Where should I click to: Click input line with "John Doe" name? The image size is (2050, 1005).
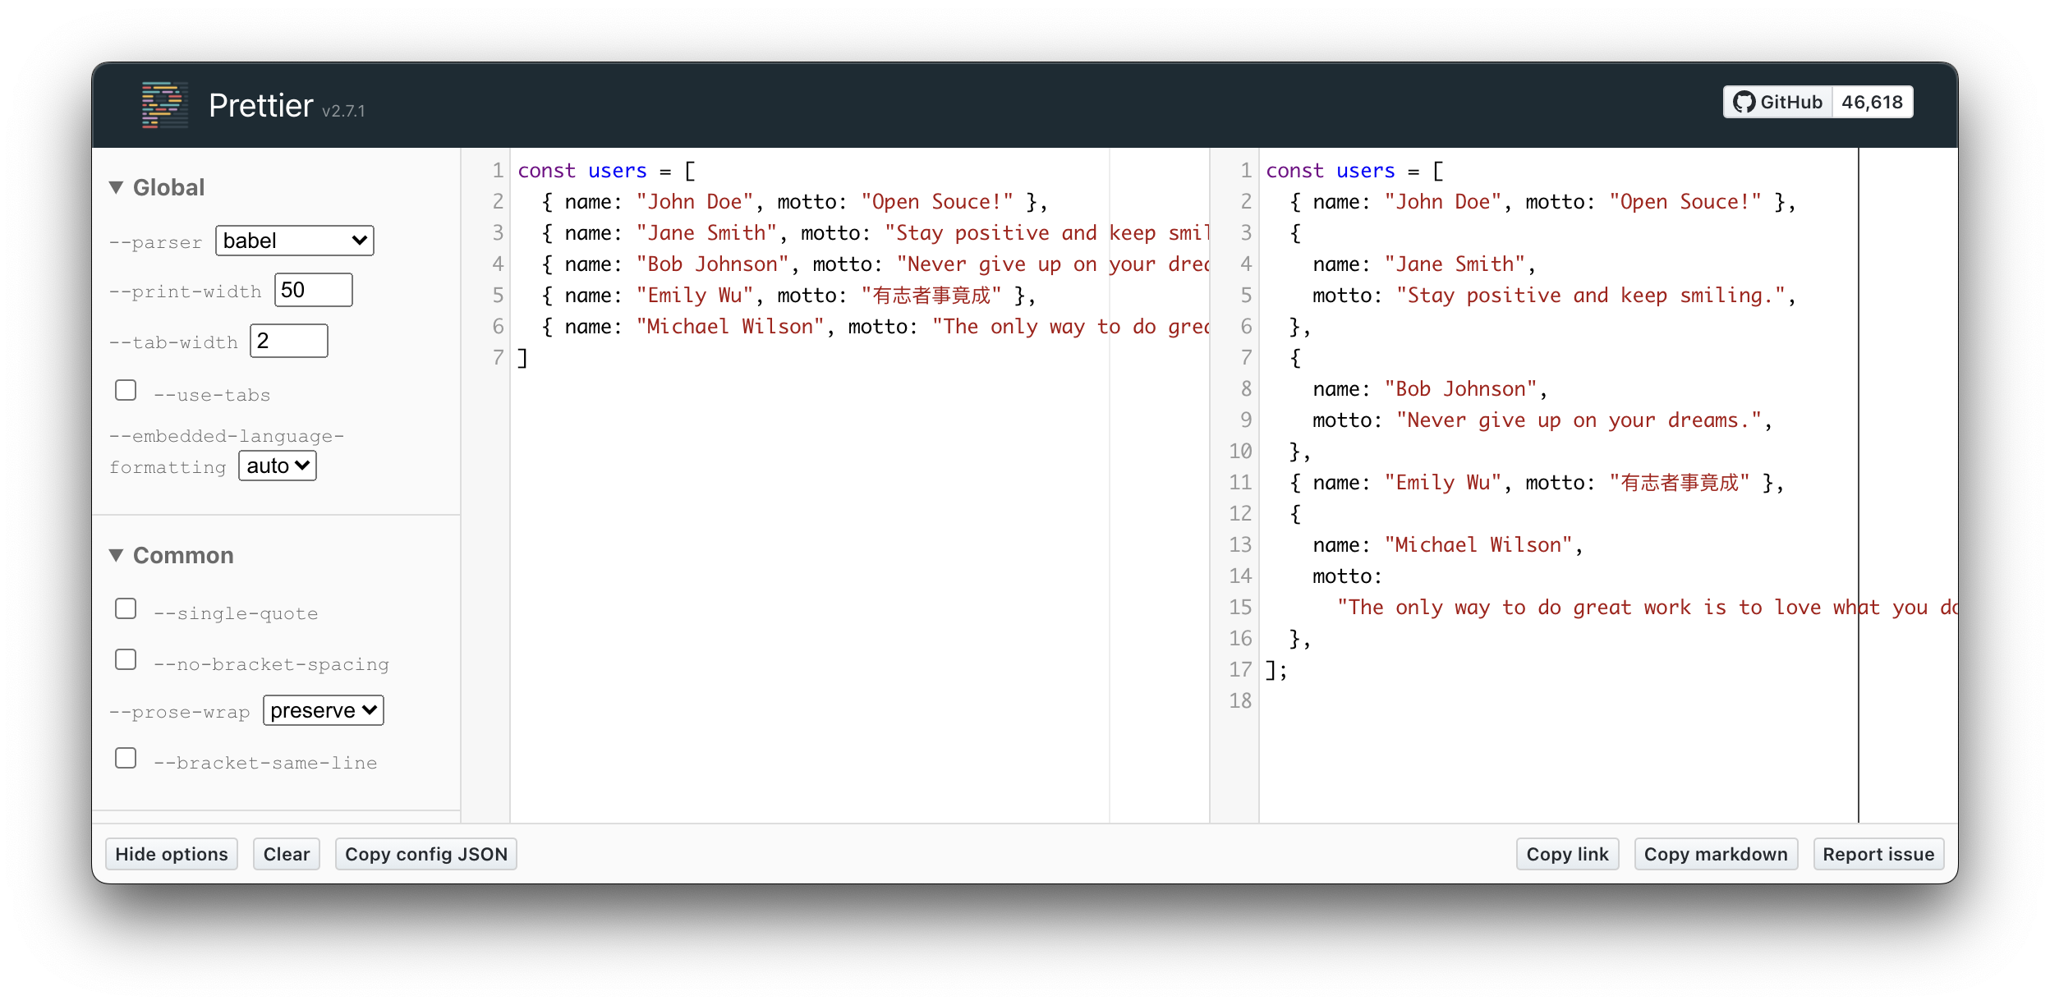pyautogui.click(x=794, y=202)
